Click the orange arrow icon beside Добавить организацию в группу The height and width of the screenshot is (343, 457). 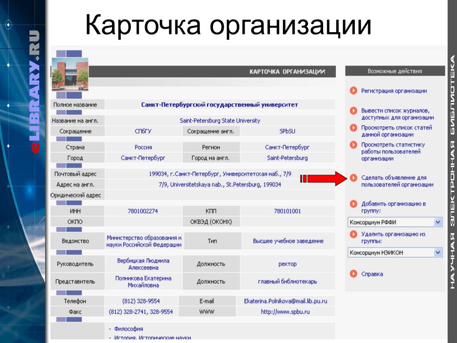pyautogui.click(x=353, y=204)
